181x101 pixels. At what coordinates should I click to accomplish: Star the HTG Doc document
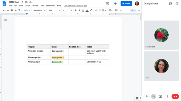23,2
